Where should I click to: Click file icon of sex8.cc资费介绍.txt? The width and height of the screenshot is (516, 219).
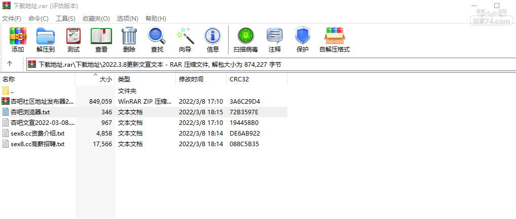point(6,134)
